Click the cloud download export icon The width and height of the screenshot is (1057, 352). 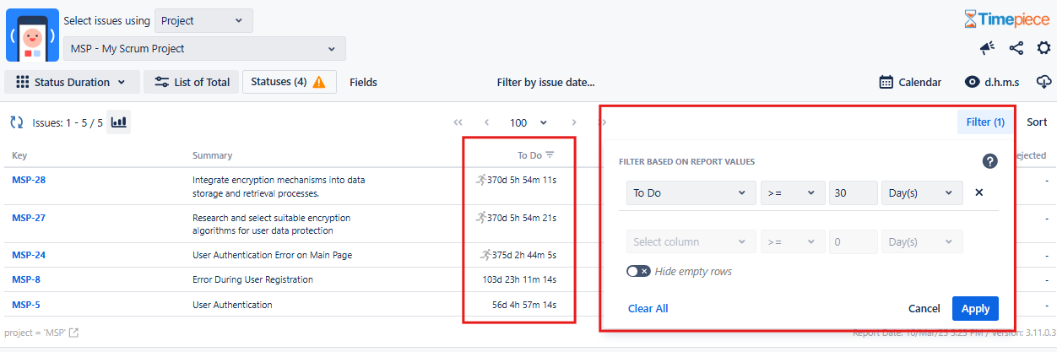(x=1044, y=82)
